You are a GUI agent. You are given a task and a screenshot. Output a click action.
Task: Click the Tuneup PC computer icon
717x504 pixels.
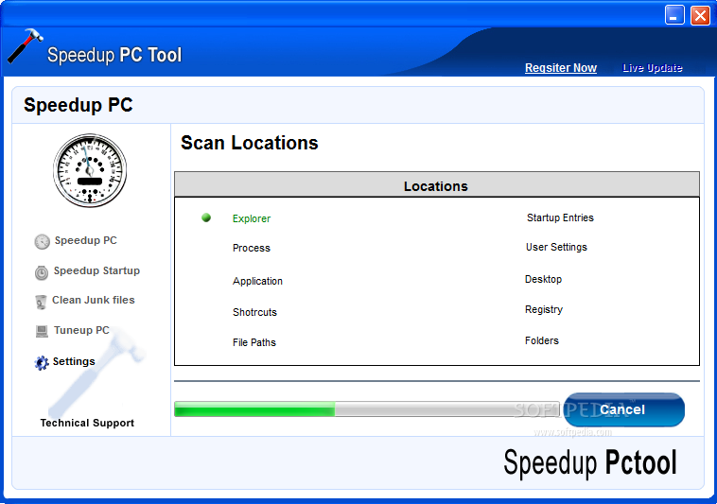[x=42, y=331]
